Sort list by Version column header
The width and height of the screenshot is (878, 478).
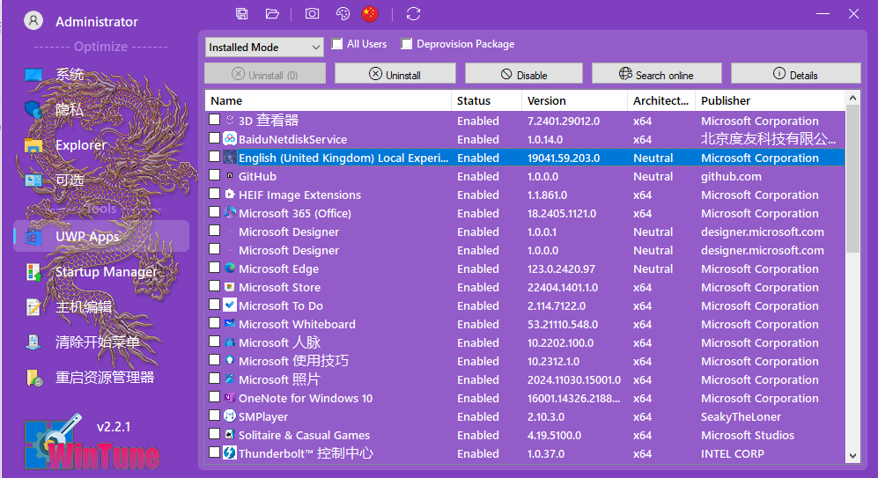pos(574,100)
